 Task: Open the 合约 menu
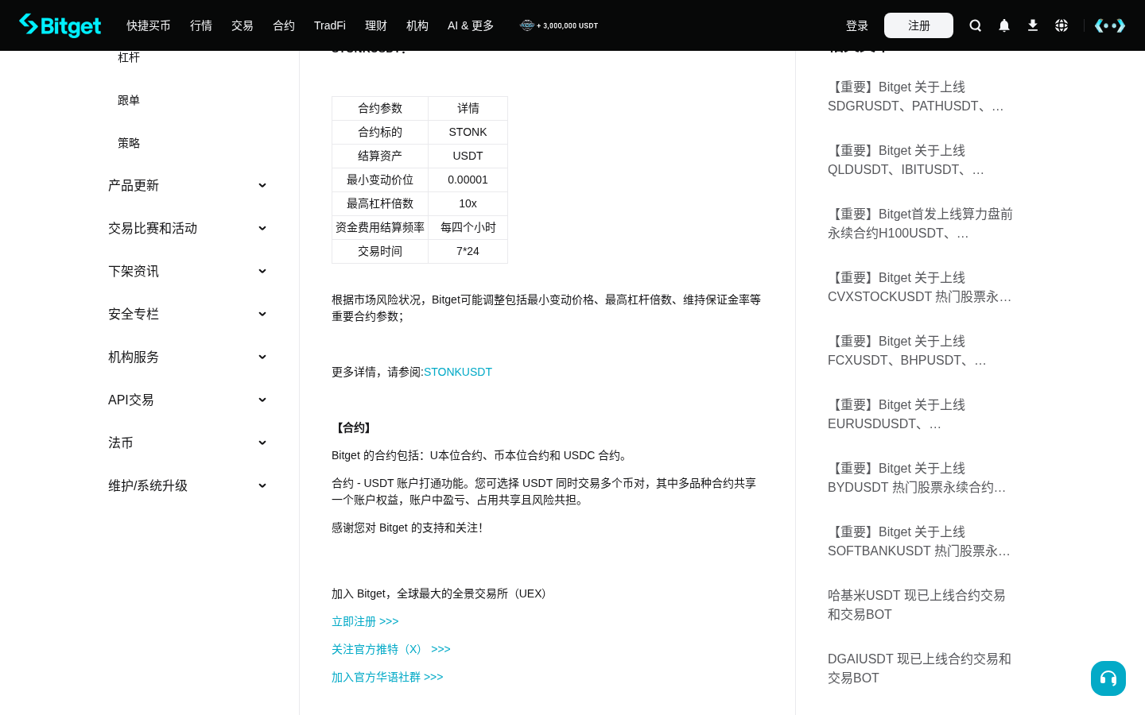coord(284,25)
